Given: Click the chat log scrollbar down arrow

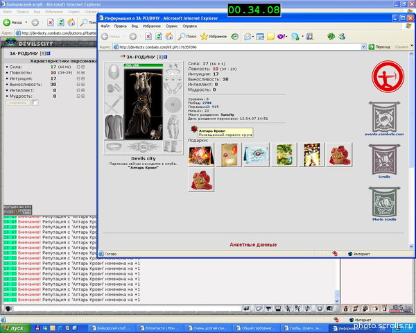Looking at the screenshot, I should 337,301.
